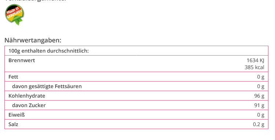This screenshot has height=140, width=275.
Task: Click the partially visible heading above the badge
Action: pos(35,0)
